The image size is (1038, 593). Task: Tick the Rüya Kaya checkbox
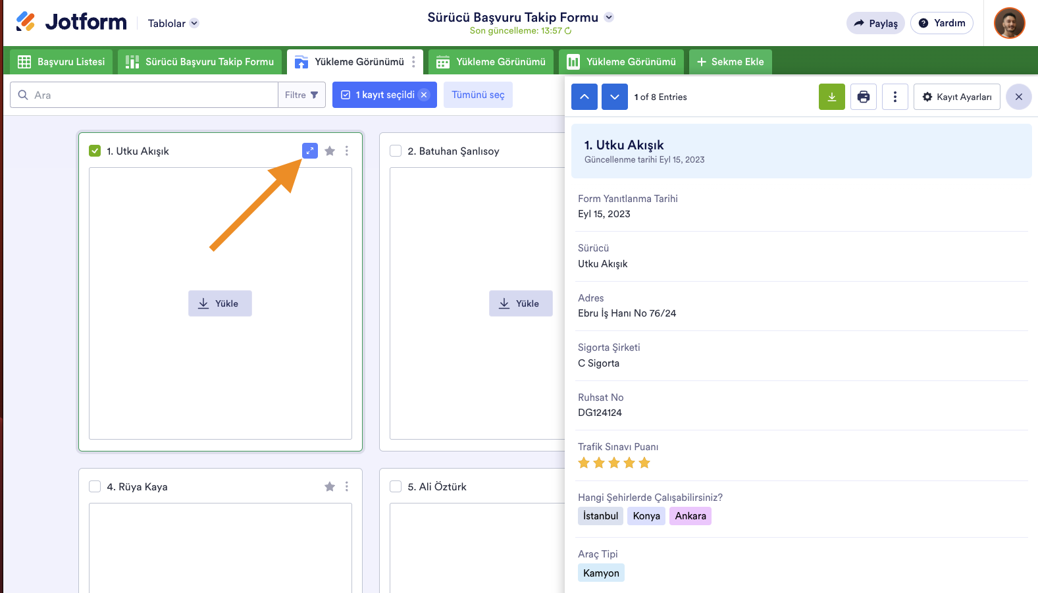(x=95, y=486)
